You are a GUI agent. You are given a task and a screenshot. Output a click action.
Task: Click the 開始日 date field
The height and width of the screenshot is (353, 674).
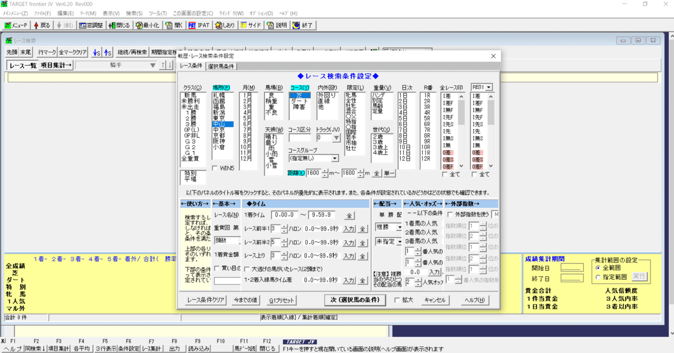tap(572, 268)
